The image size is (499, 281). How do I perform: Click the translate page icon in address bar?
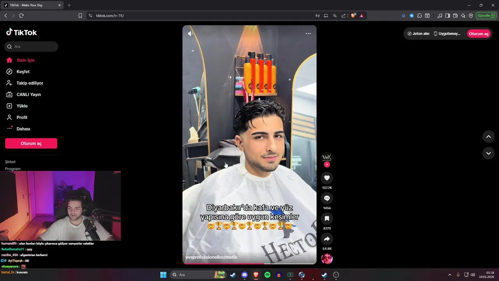pyautogui.click(x=334, y=16)
